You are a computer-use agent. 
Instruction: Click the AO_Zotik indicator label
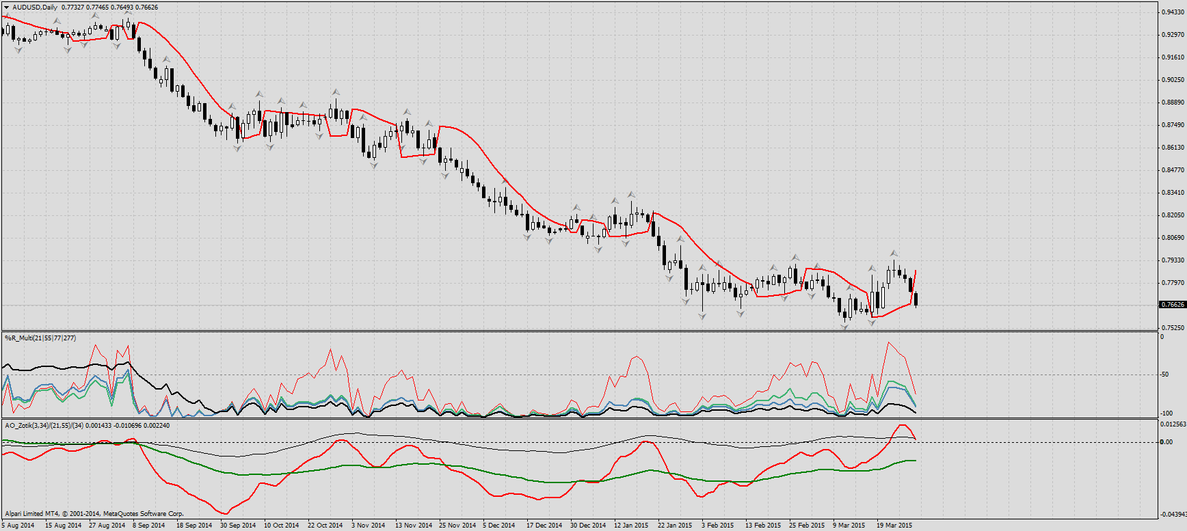tap(87, 426)
